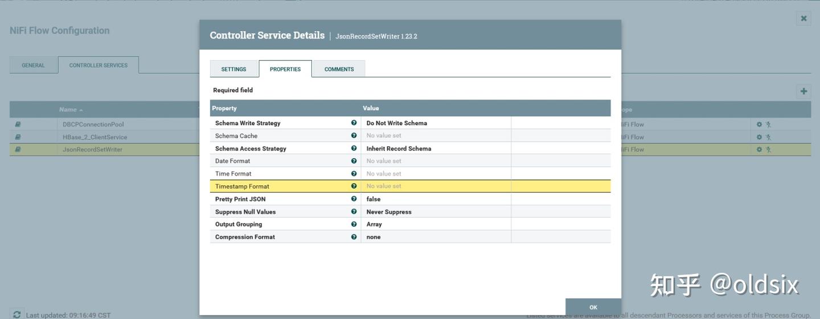The height and width of the screenshot is (319, 820).
Task: Click the add controller service plus icon
Action: (803, 91)
